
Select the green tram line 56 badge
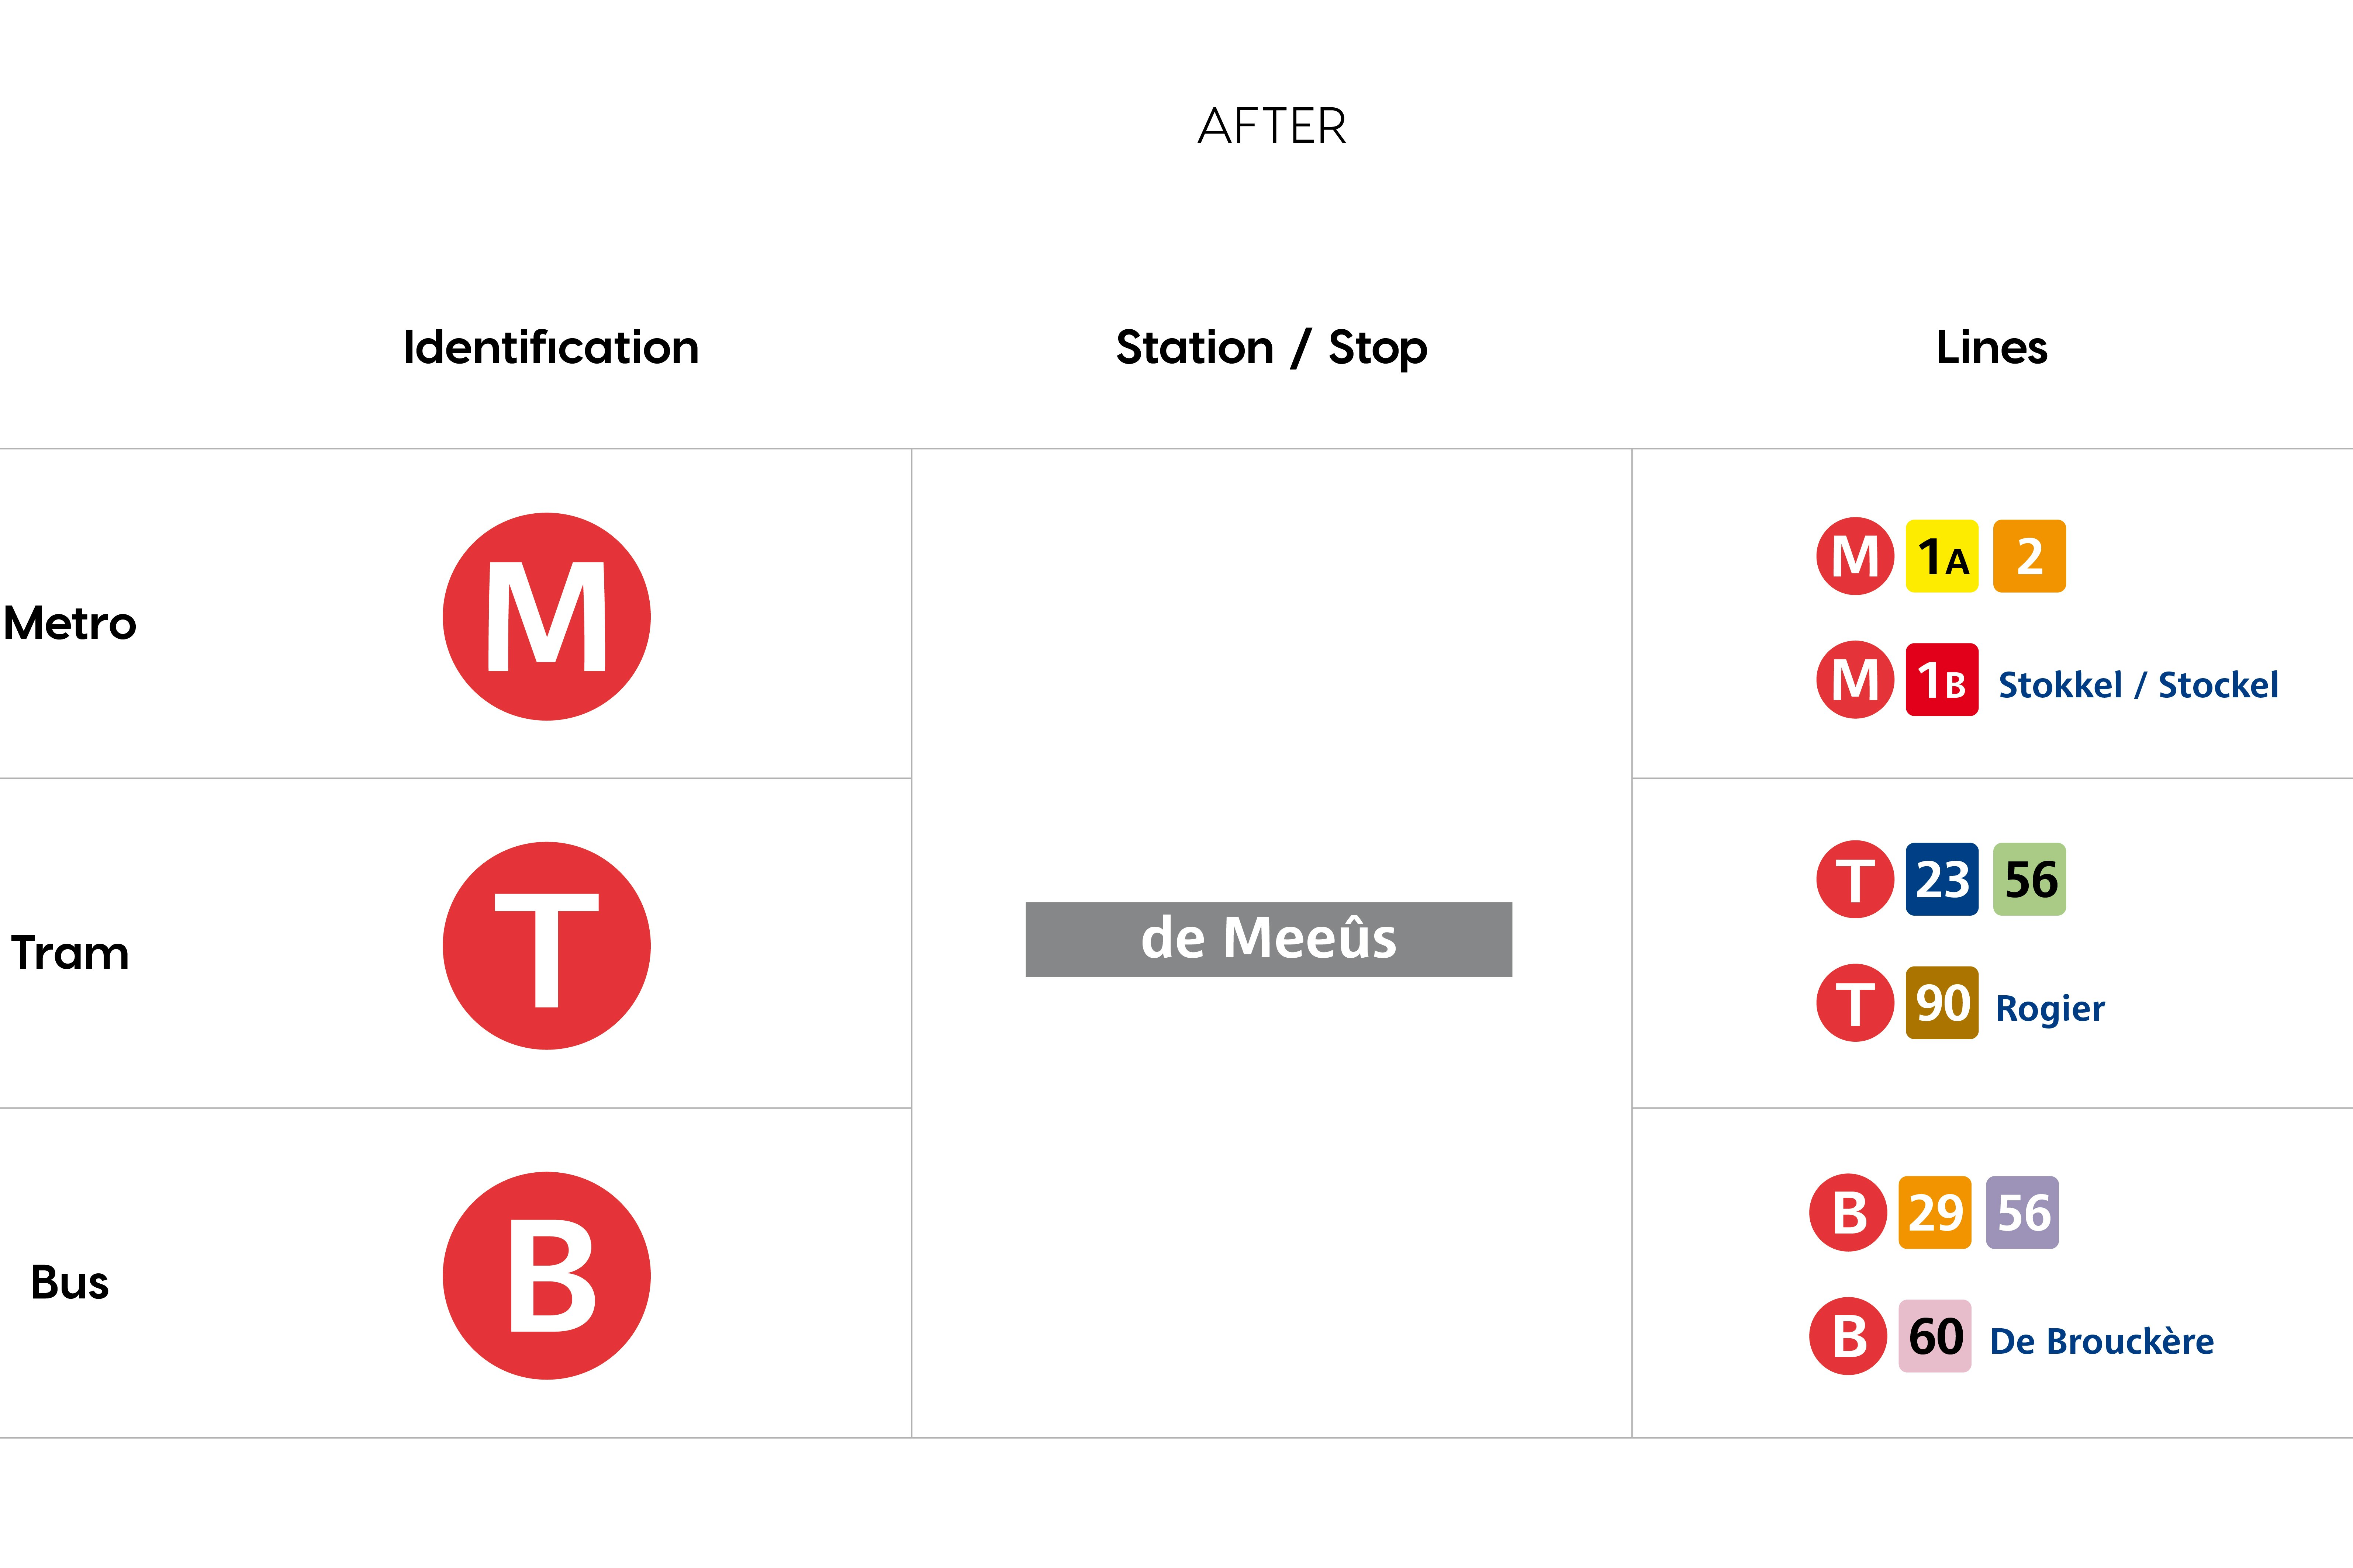[x=2029, y=879]
